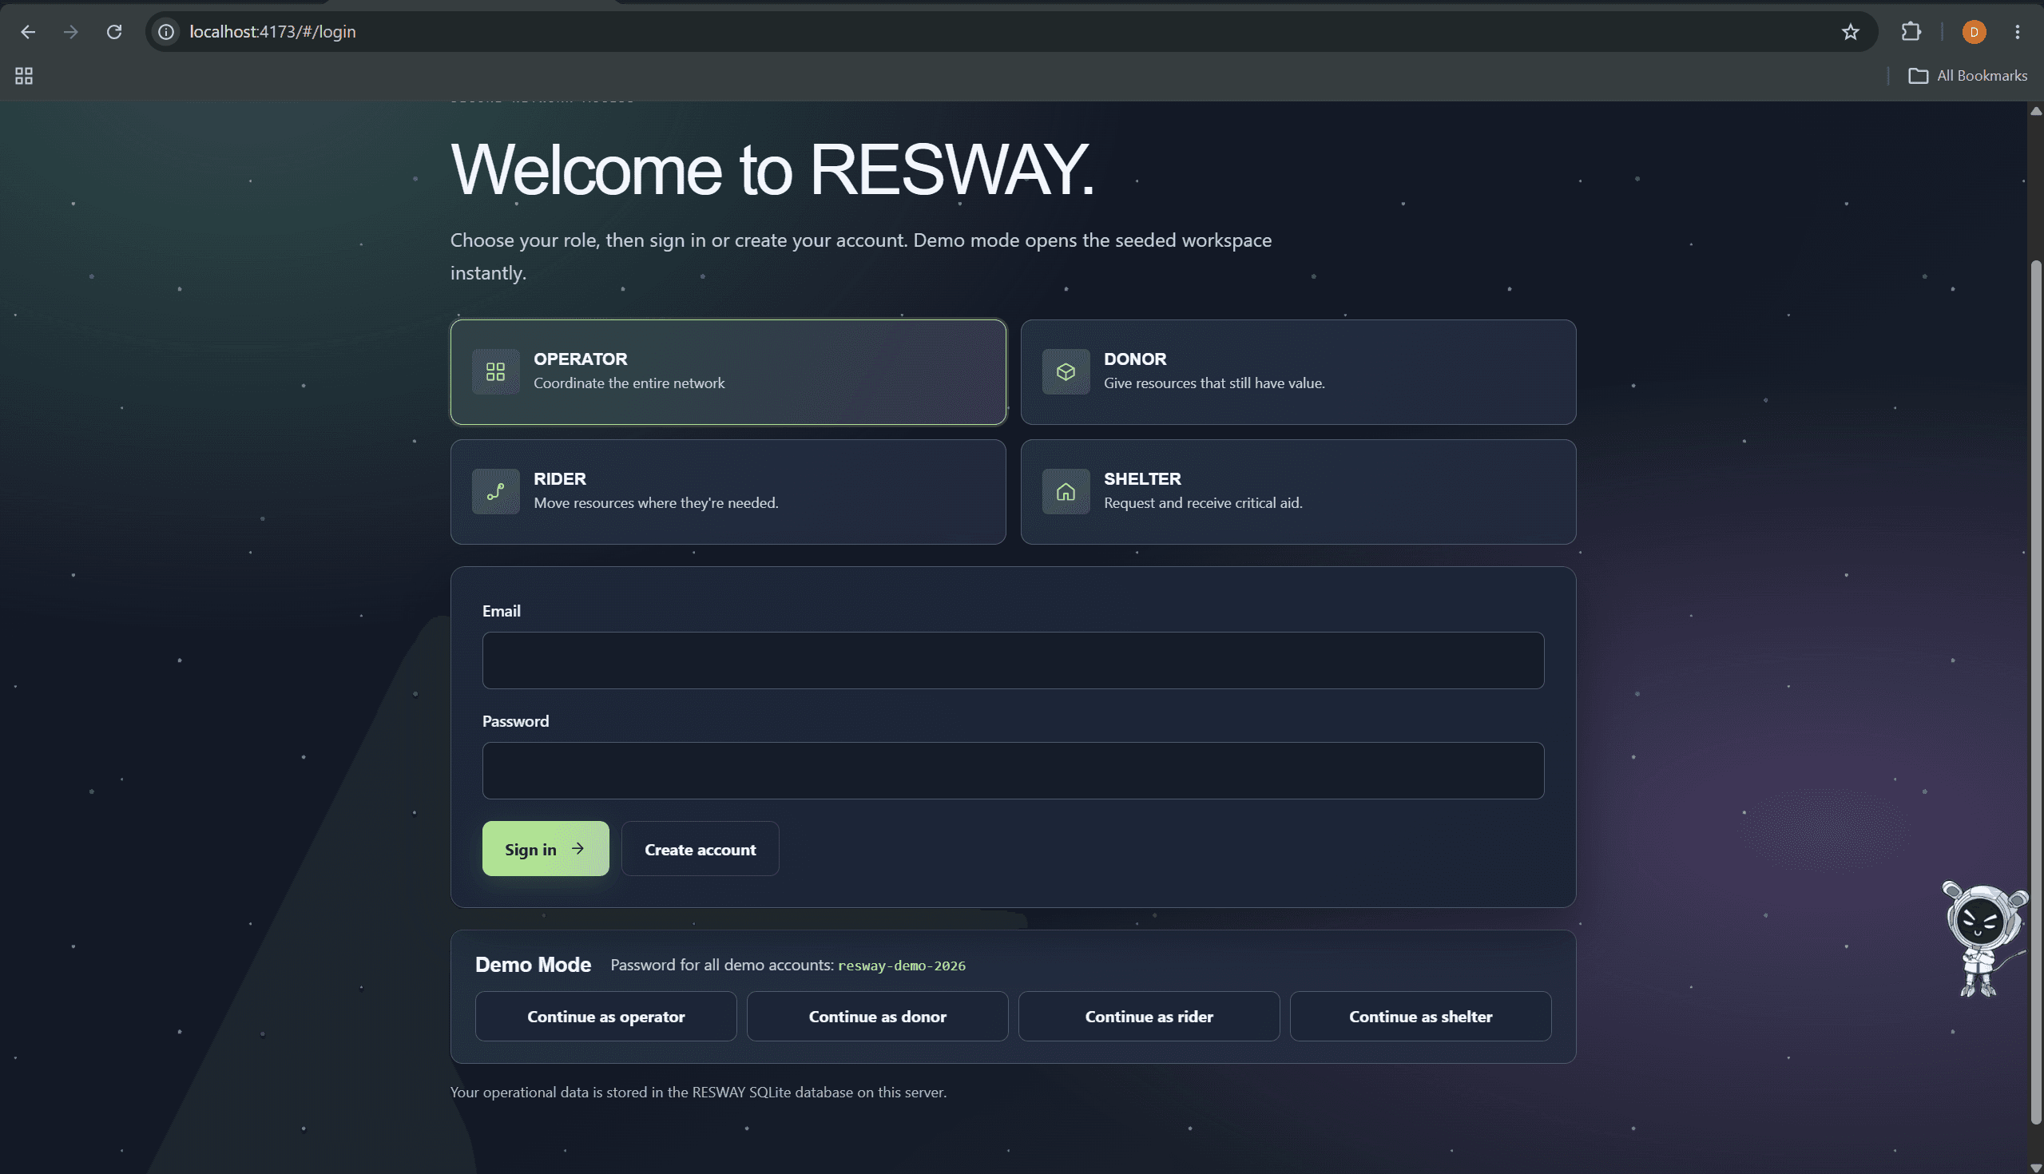Select the RIDER role card
Screen dimensions: 2044x1174
click(728, 491)
